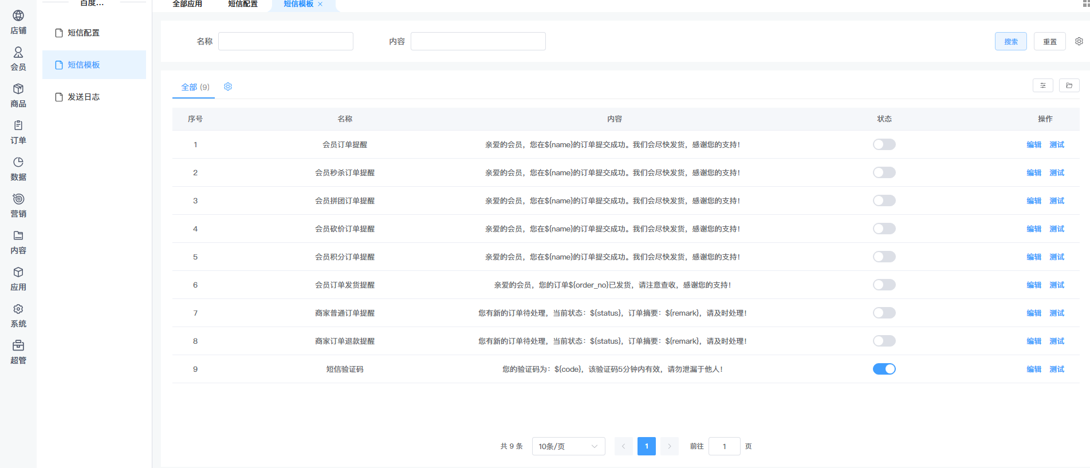The width and height of the screenshot is (1090, 468).
Task: Click the gear icon next to 全部 (9)
Action: (228, 86)
